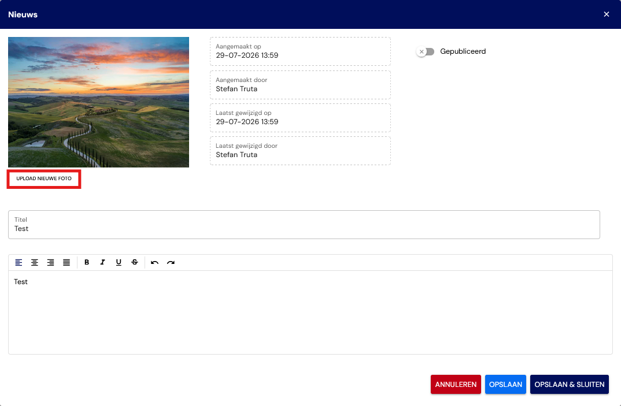Align editor text to the right

[51, 262]
